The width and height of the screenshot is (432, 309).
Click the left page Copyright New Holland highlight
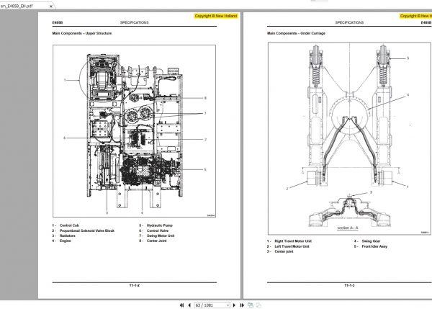[x=216, y=16]
